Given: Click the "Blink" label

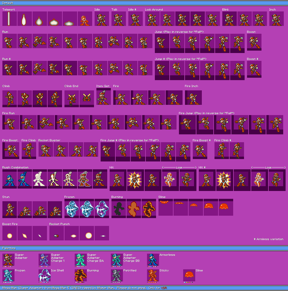Looking at the screenshot, I should pos(225,9).
